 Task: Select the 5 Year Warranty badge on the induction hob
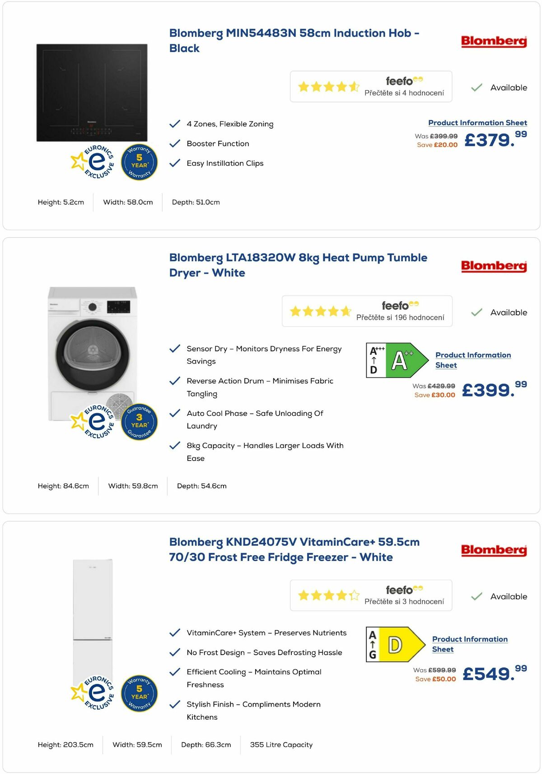[139, 162]
